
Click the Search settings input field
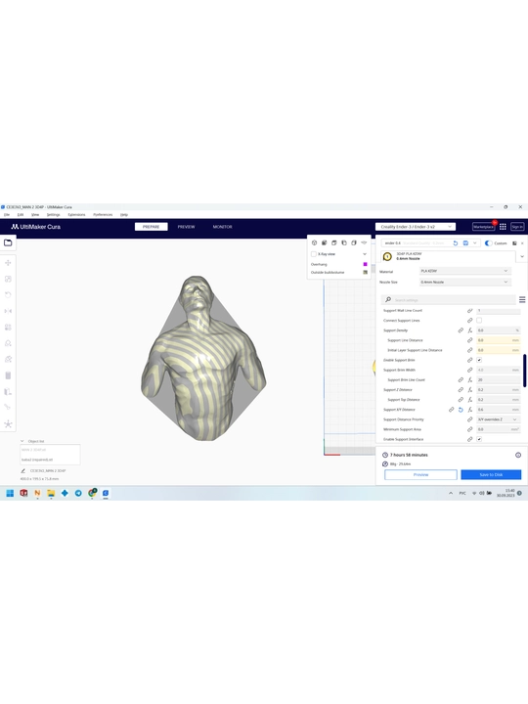pyautogui.click(x=449, y=299)
